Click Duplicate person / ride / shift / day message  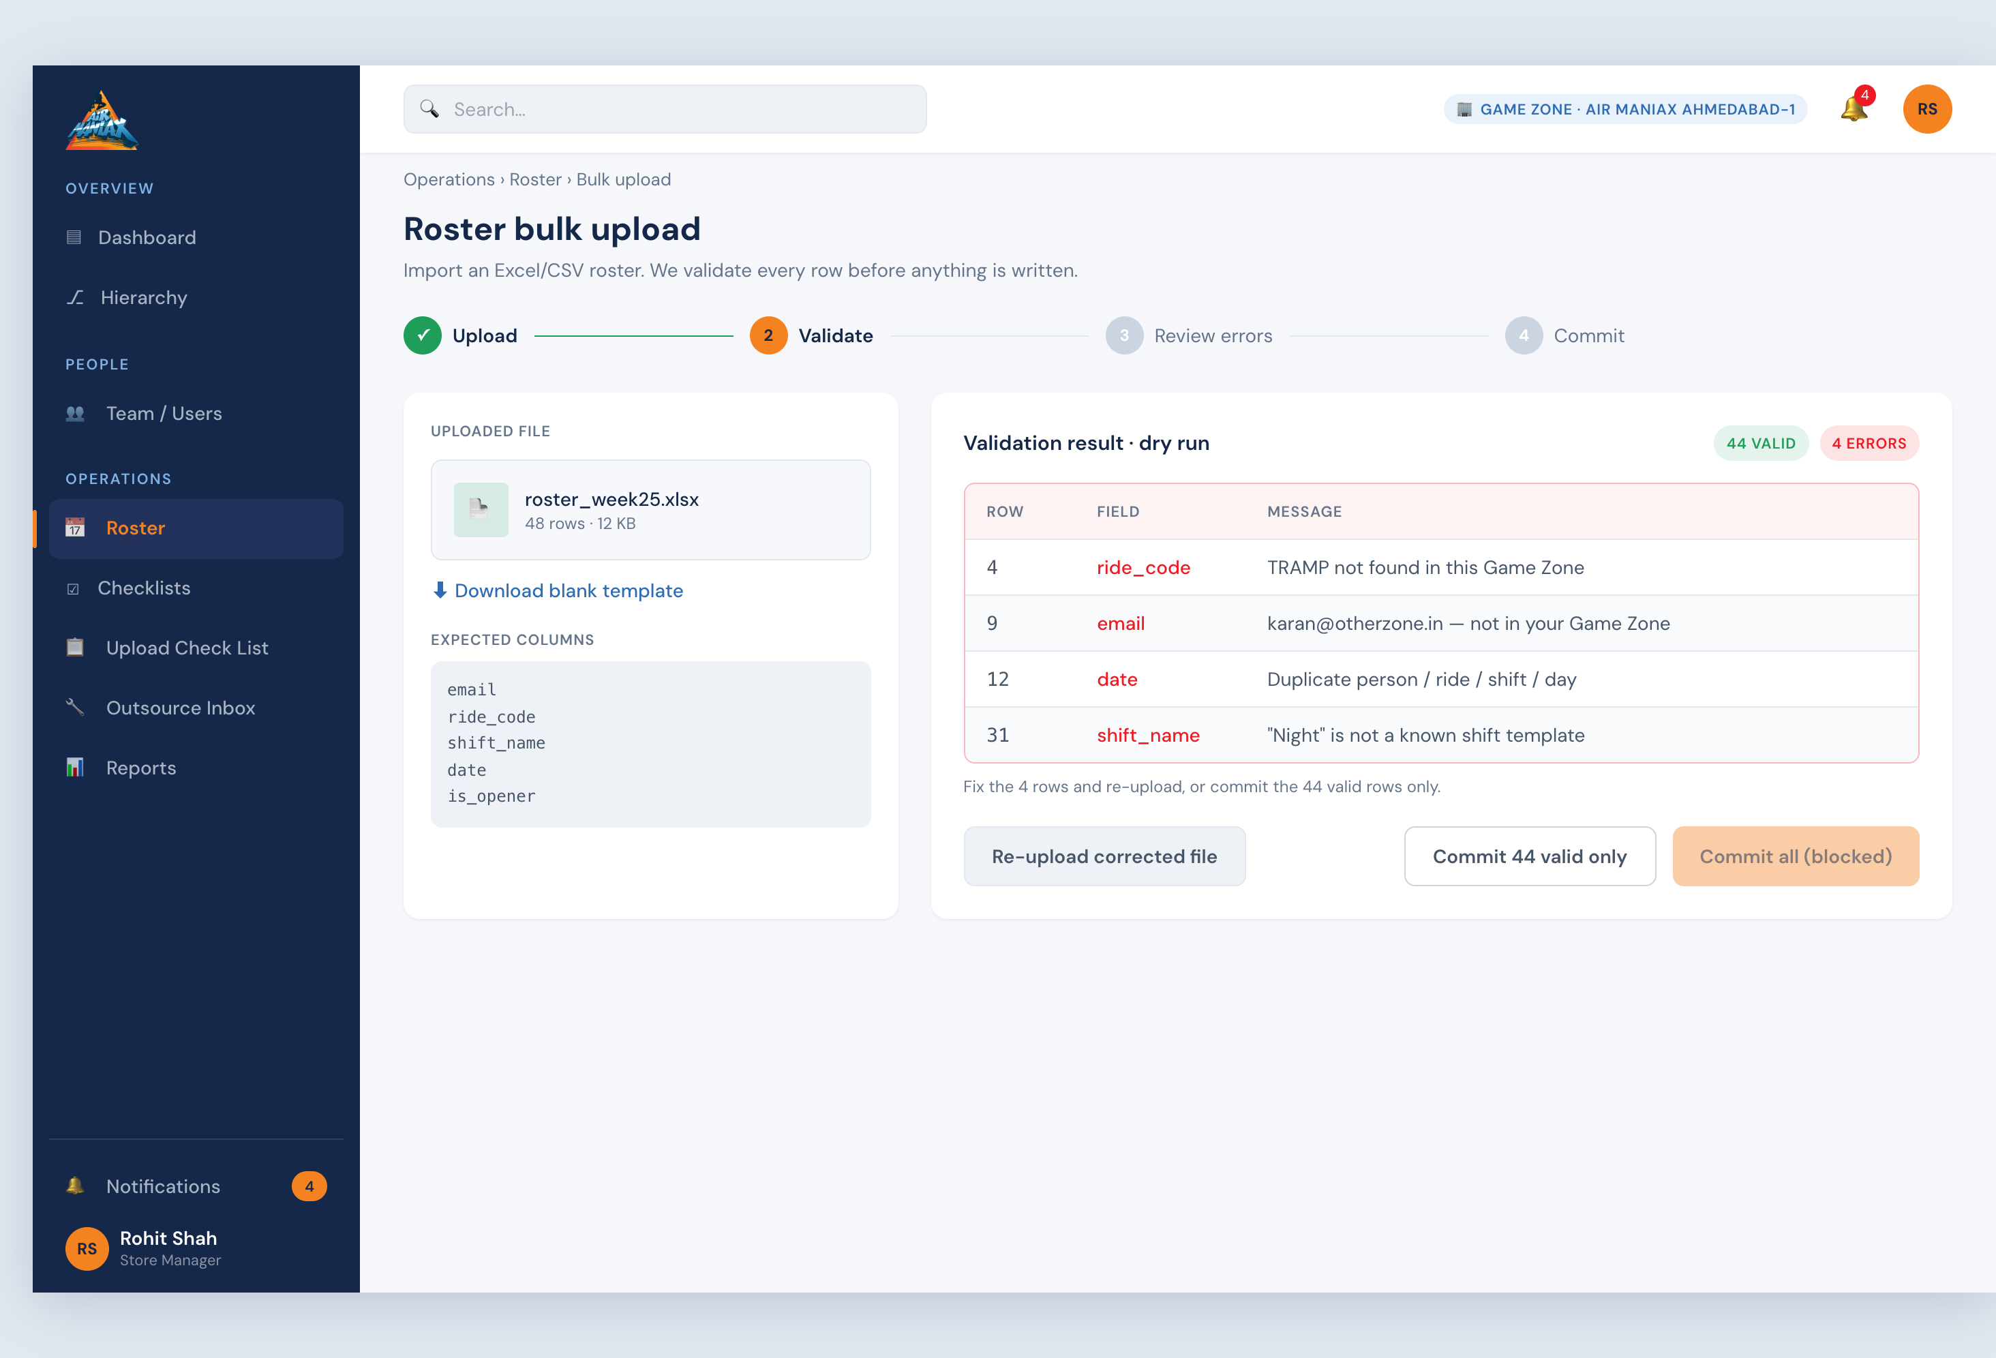point(1422,678)
